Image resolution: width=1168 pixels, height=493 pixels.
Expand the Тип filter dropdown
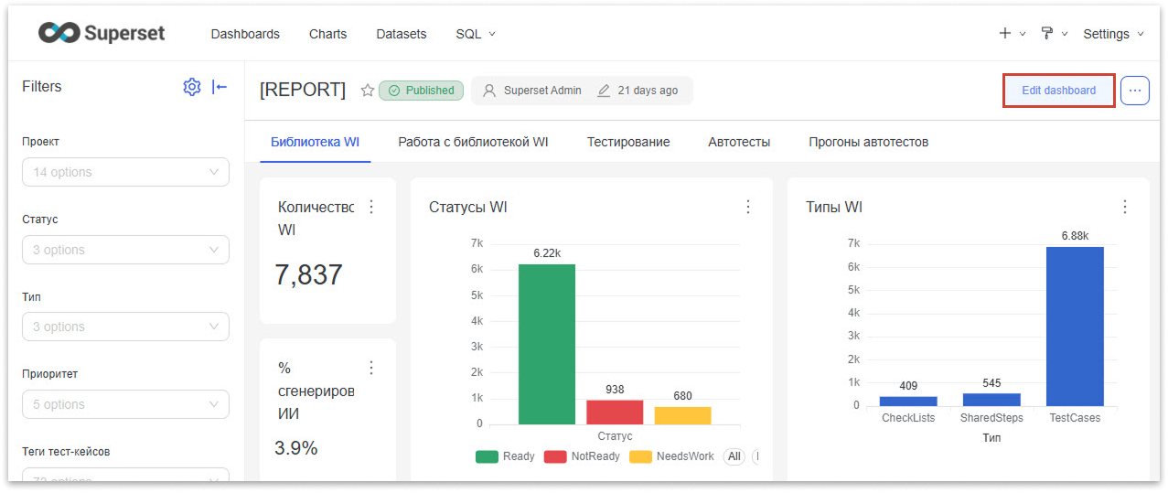tap(125, 327)
